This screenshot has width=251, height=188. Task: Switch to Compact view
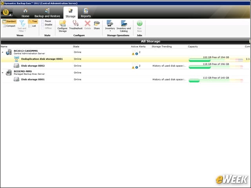[9, 26]
